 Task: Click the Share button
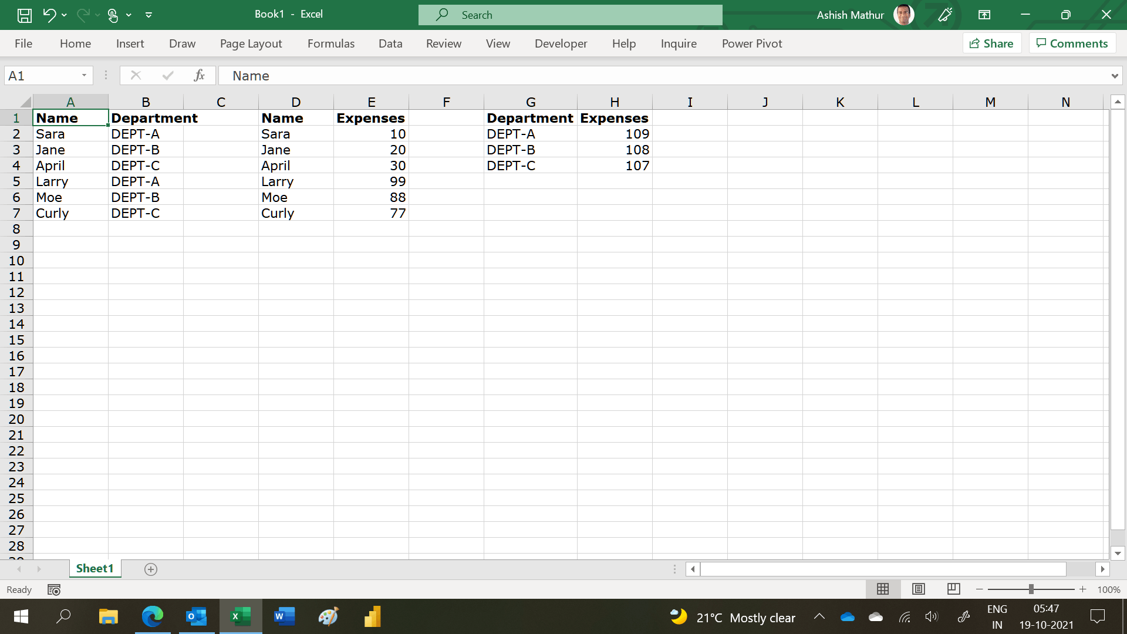[x=991, y=43]
